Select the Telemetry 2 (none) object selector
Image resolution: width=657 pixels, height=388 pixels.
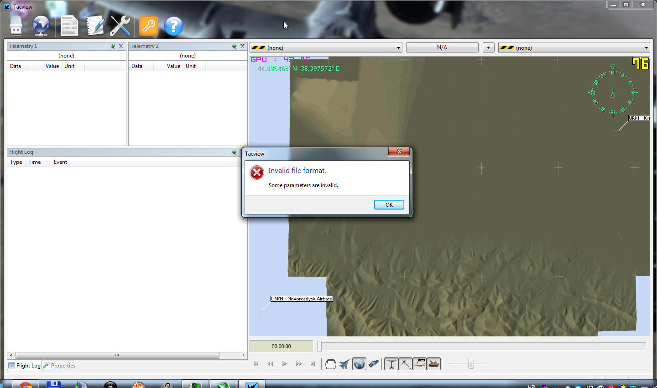point(188,56)
